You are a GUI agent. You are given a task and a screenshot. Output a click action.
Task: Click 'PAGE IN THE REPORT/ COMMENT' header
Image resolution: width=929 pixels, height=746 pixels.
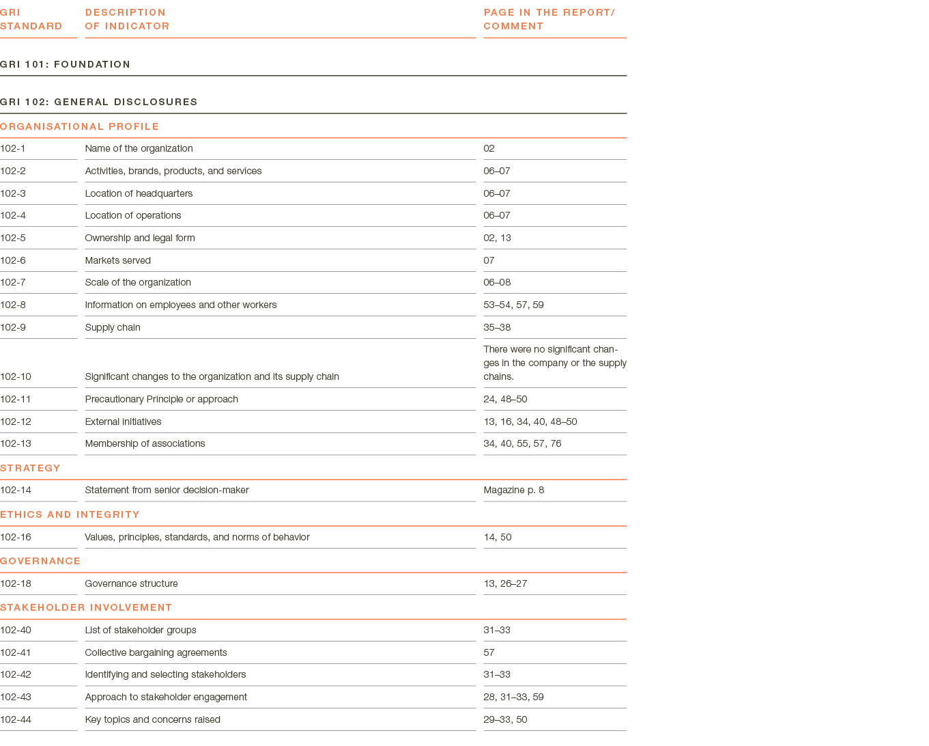click(x=549, y=19)
